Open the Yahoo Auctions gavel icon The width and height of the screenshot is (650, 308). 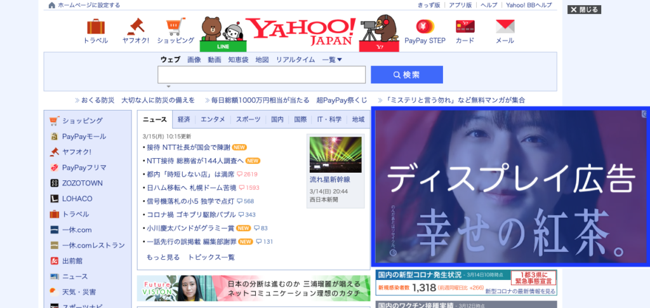(136, 27)
